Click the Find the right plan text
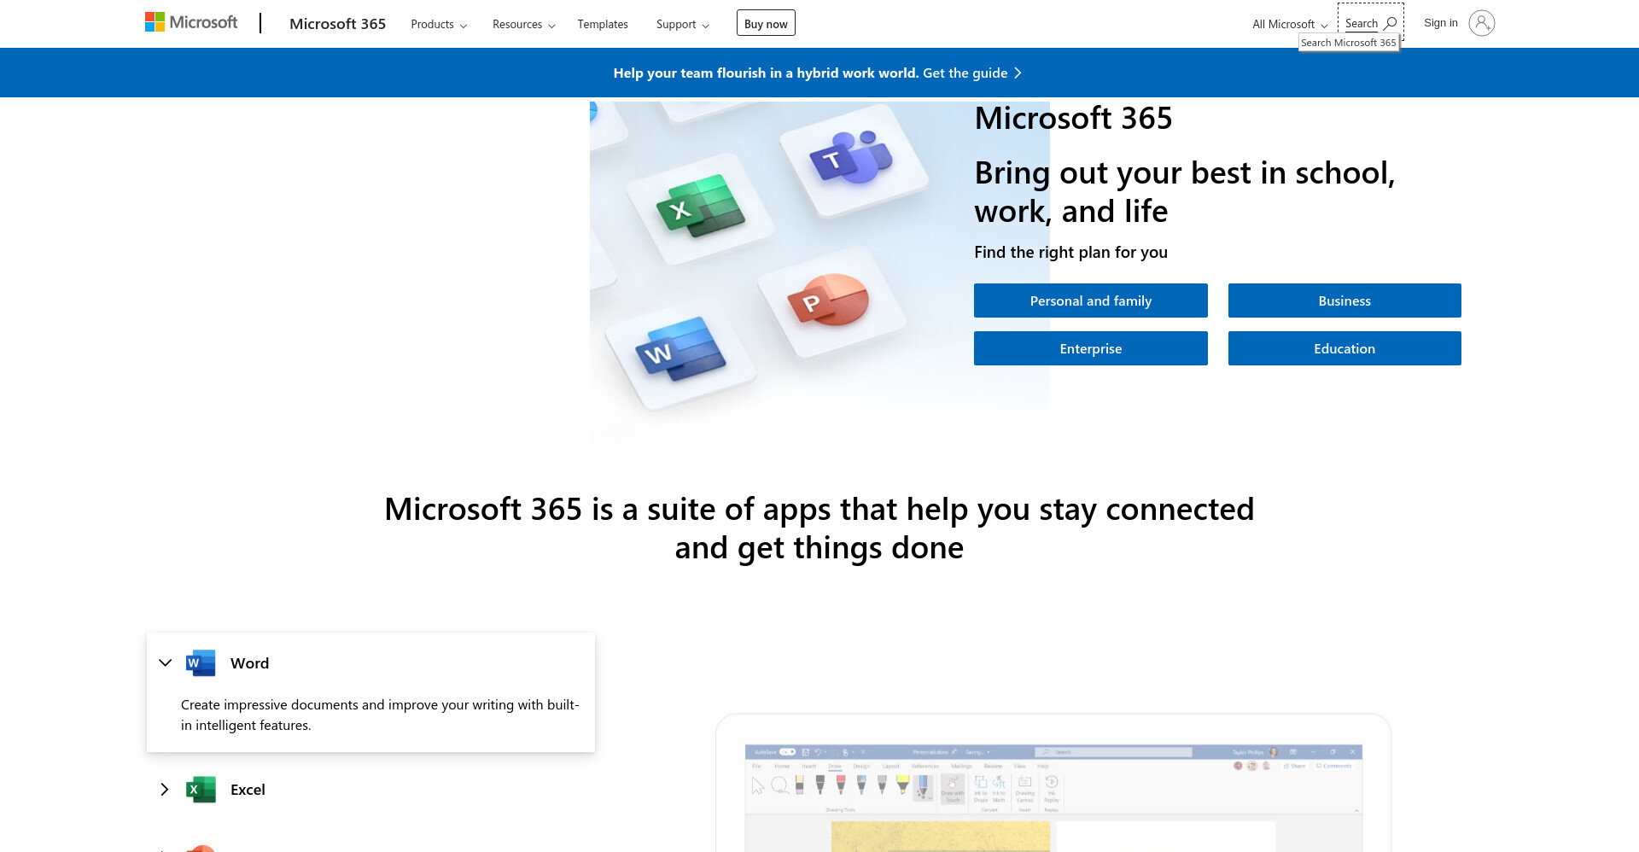The height and width of the screenshot is (852, 1639). 1070,252
